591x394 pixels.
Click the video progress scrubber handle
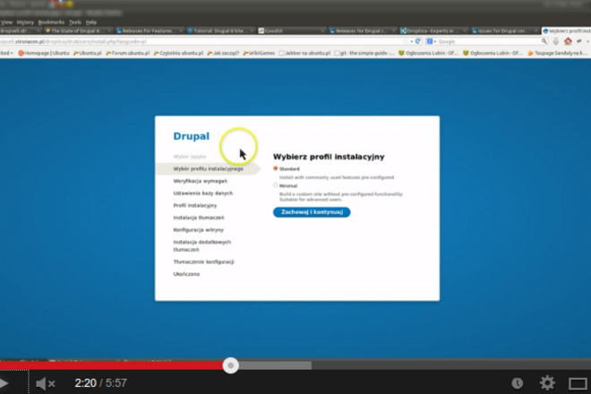(231, 365)
